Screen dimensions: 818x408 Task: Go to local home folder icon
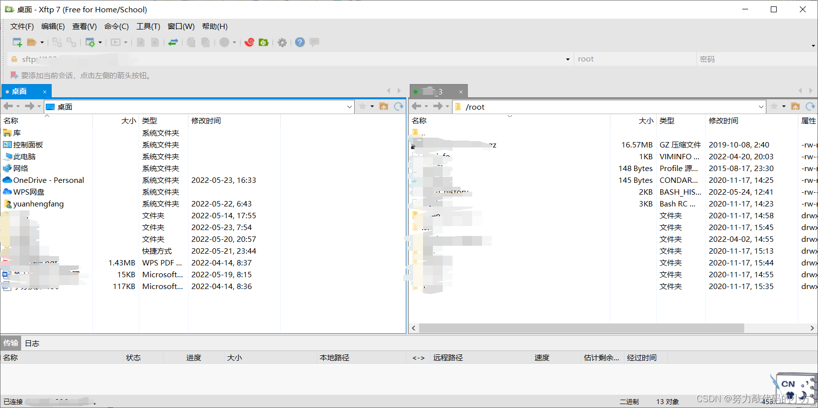(x=384, y=106)
